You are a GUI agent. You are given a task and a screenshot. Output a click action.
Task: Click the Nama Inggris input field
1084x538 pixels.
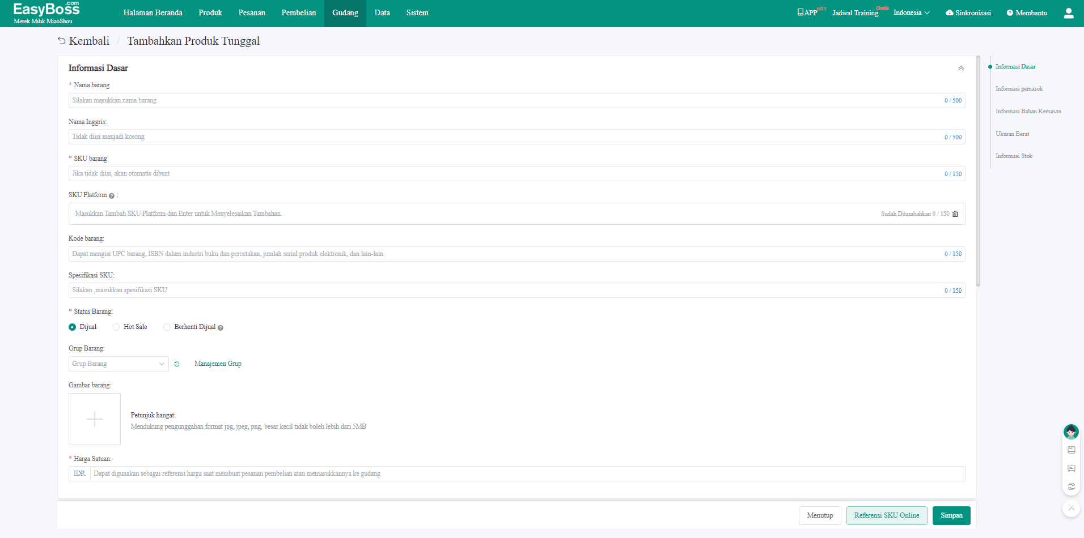pyautogui.click(x=516, y=136)
